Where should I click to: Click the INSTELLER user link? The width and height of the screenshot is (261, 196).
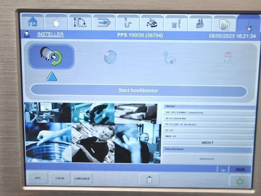(51, 35)
